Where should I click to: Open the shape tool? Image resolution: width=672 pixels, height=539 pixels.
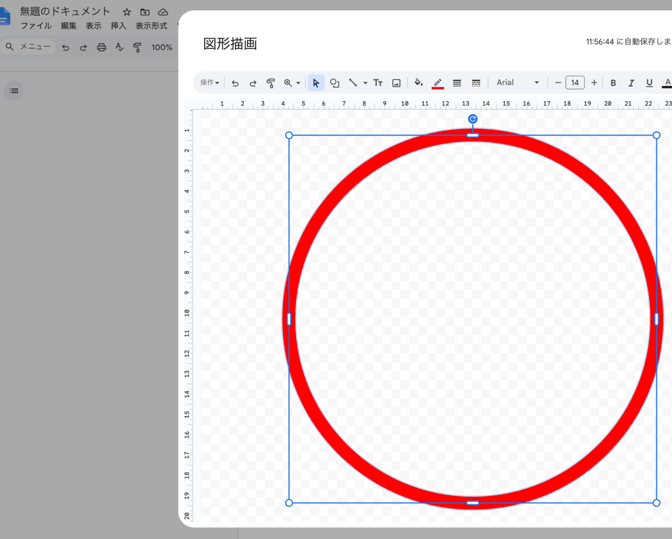[x=335, y=83]
